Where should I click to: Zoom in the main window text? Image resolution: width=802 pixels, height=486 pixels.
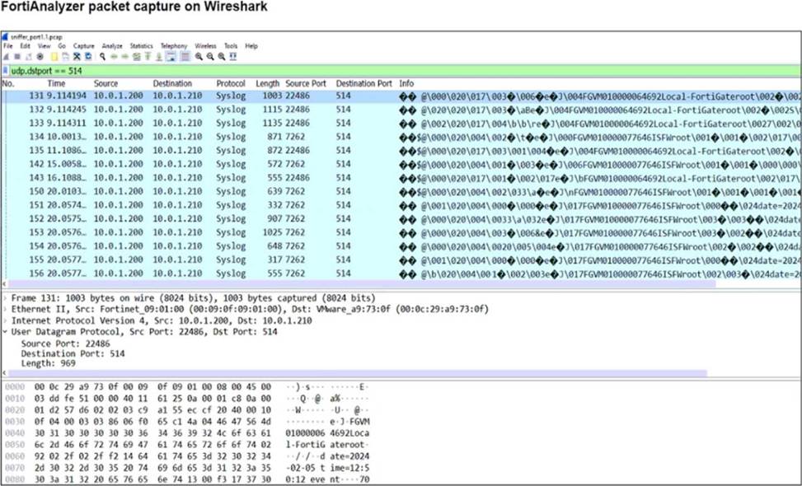click(x=199, y=57)
